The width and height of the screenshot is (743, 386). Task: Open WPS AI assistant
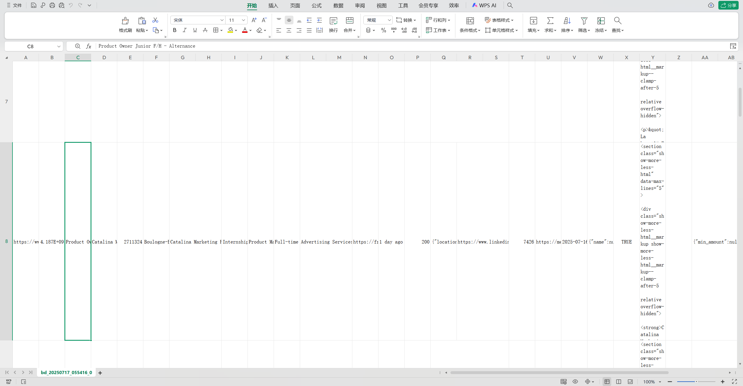point(484,5)
